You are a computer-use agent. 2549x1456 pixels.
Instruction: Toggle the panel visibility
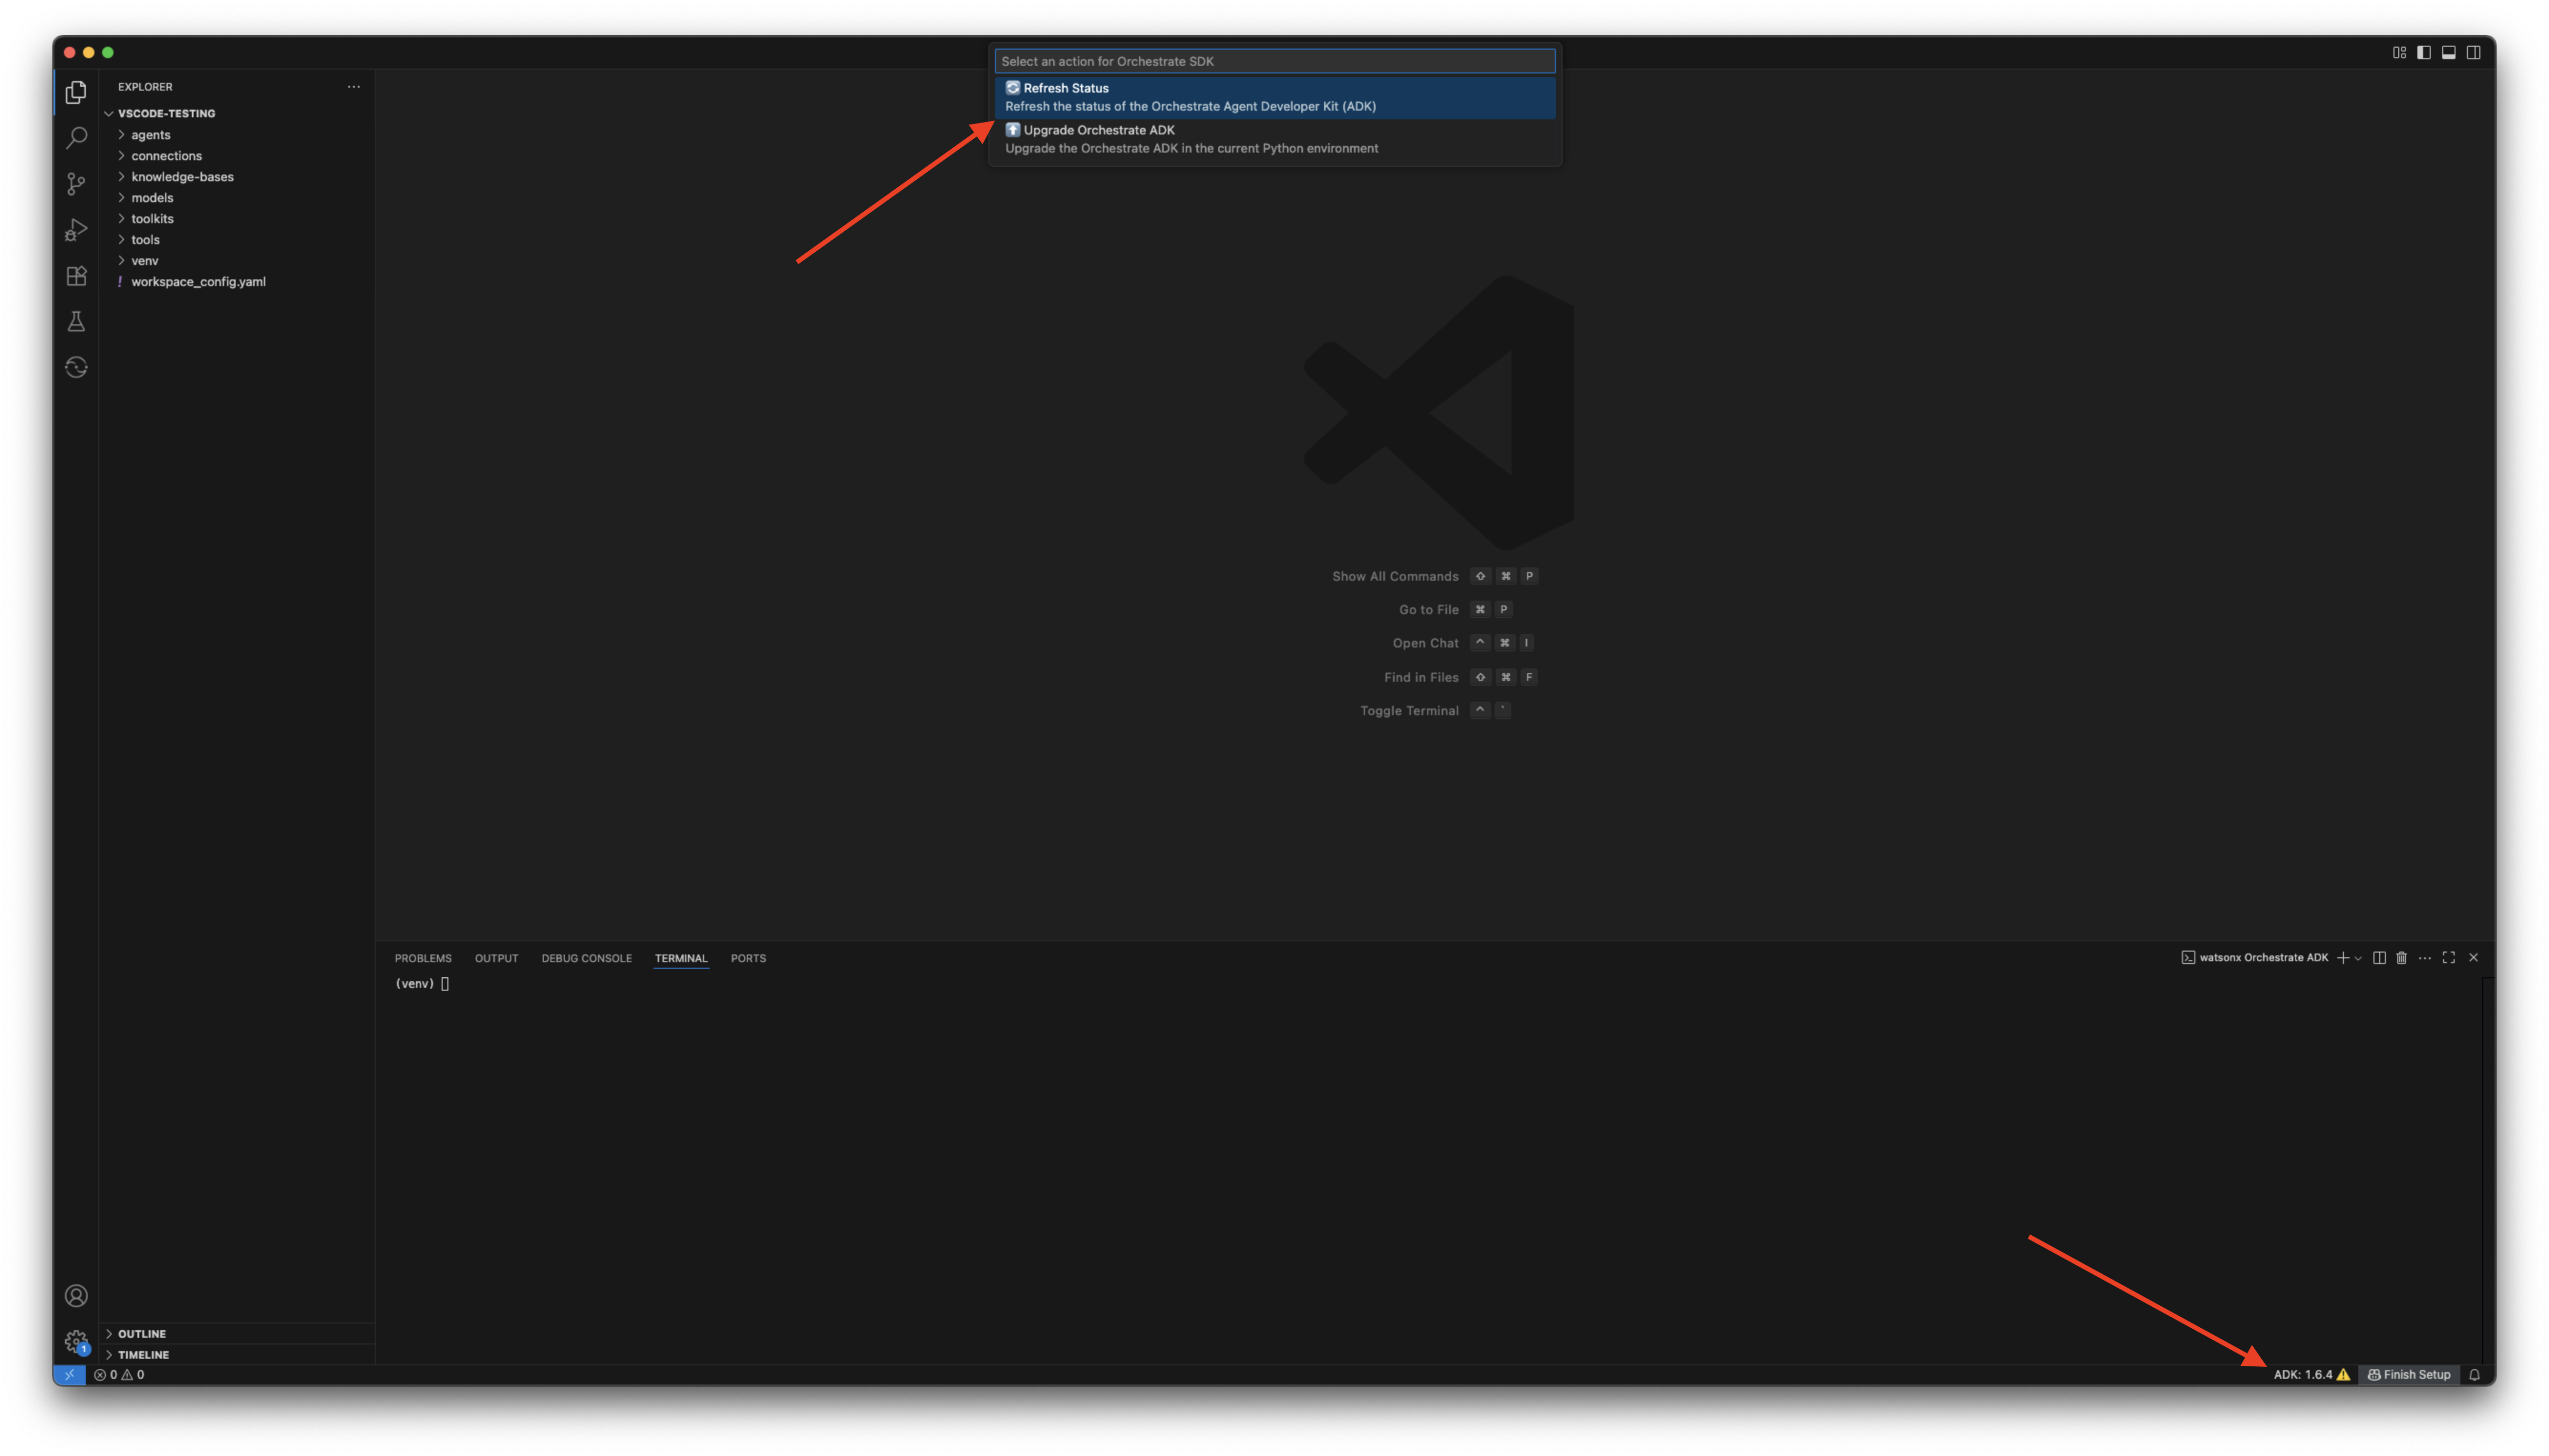(x=2448, y=52)
